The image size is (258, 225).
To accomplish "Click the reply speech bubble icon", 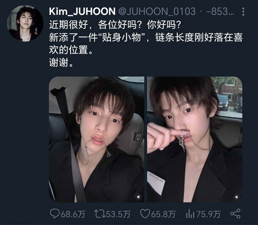I will click(x=55, y=213).
